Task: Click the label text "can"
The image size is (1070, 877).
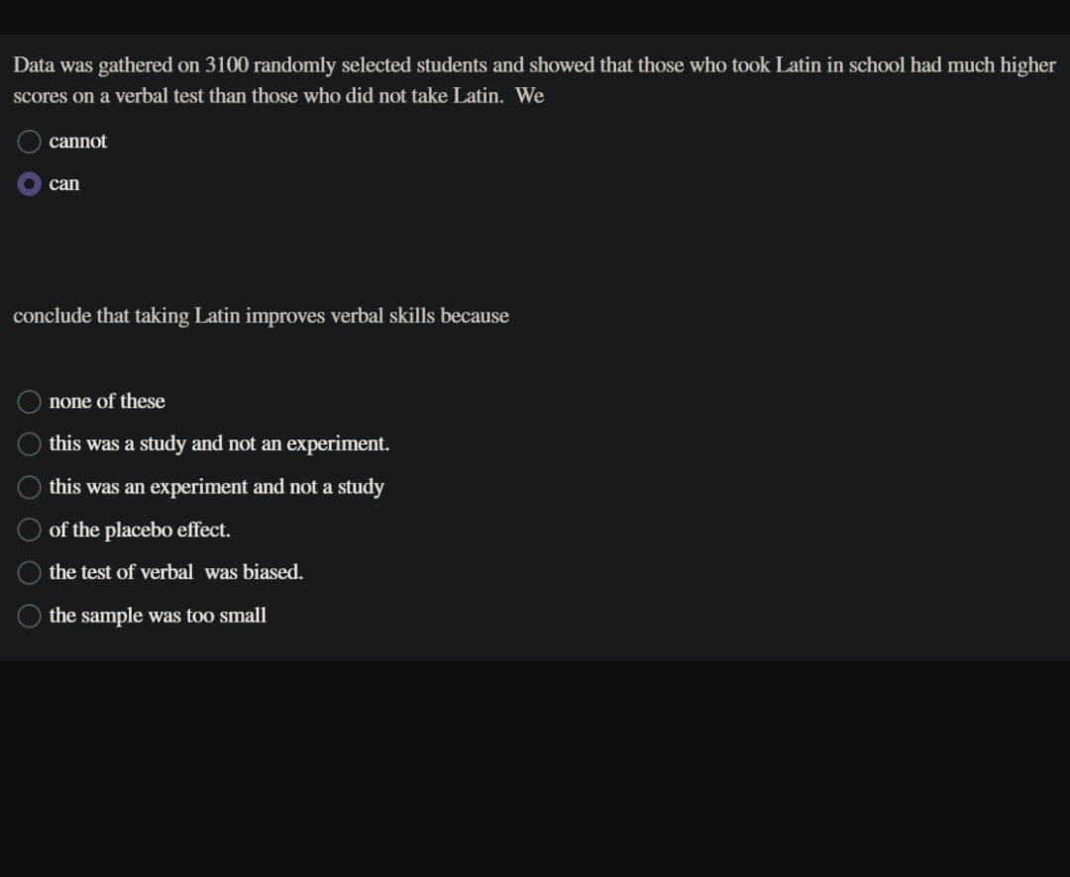Action: [x=63, y=183]
